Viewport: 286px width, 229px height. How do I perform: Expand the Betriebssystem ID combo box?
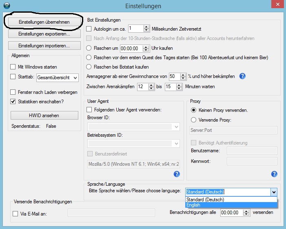(x=133, y=143)
